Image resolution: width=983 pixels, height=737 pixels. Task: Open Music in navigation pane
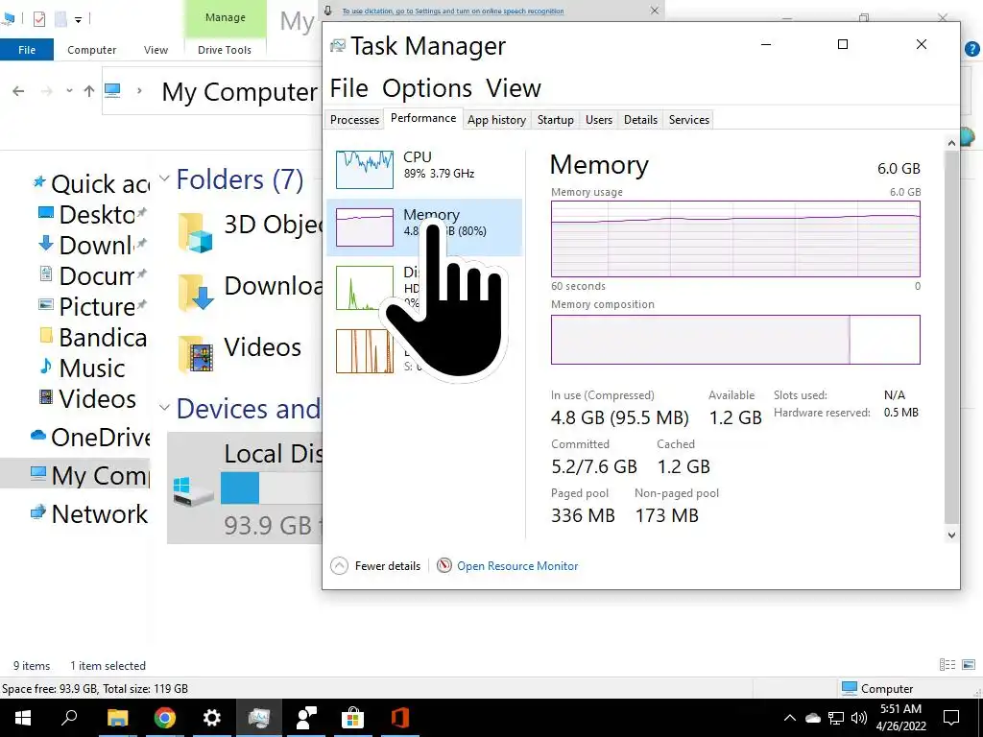82,368
